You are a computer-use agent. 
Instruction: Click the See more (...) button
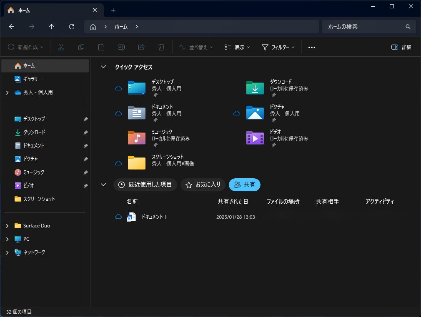tap(311, 47)
